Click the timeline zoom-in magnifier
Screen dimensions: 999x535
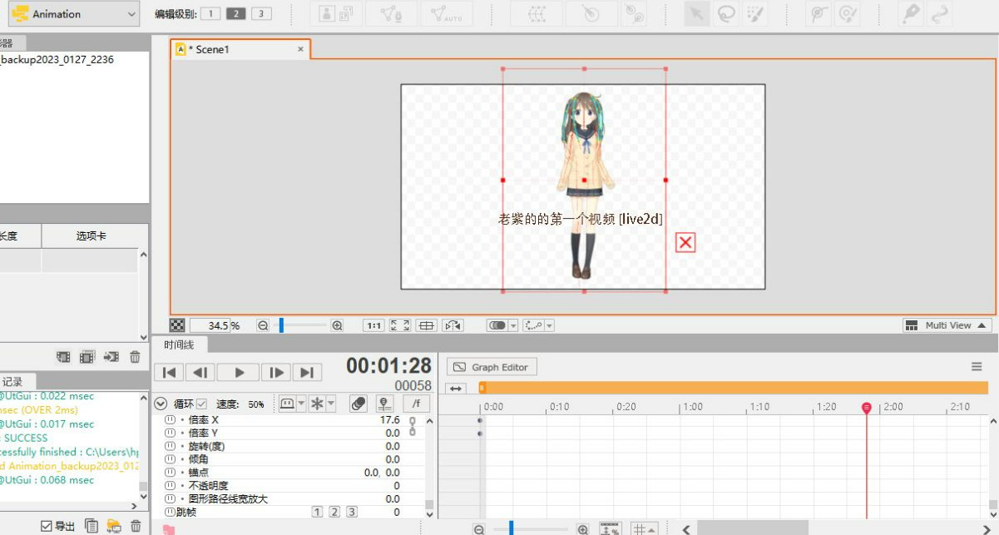(x=582, y=529)
